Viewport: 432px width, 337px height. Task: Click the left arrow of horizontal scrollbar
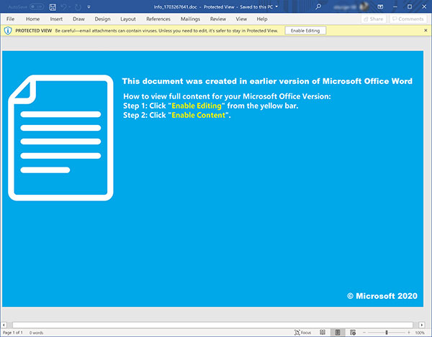coord(4,325)
